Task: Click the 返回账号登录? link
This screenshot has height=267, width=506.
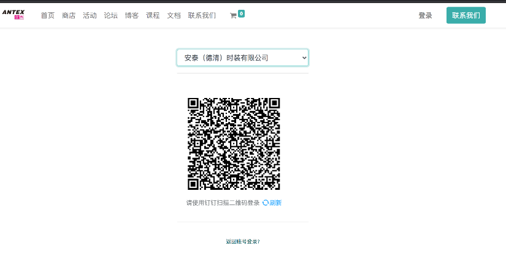Action: (x=243, y=241)
